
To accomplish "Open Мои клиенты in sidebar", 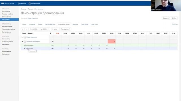I will [6, 39].
